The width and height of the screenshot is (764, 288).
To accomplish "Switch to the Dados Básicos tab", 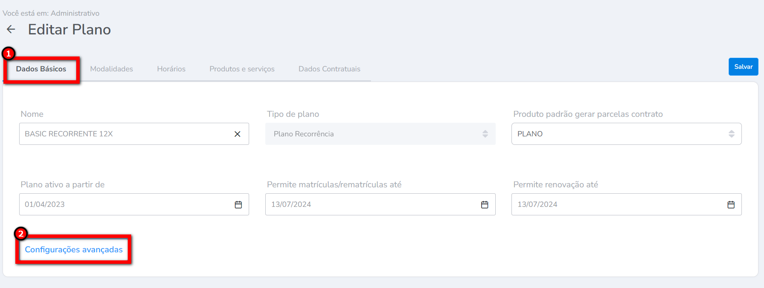I will tap(41, 69).
